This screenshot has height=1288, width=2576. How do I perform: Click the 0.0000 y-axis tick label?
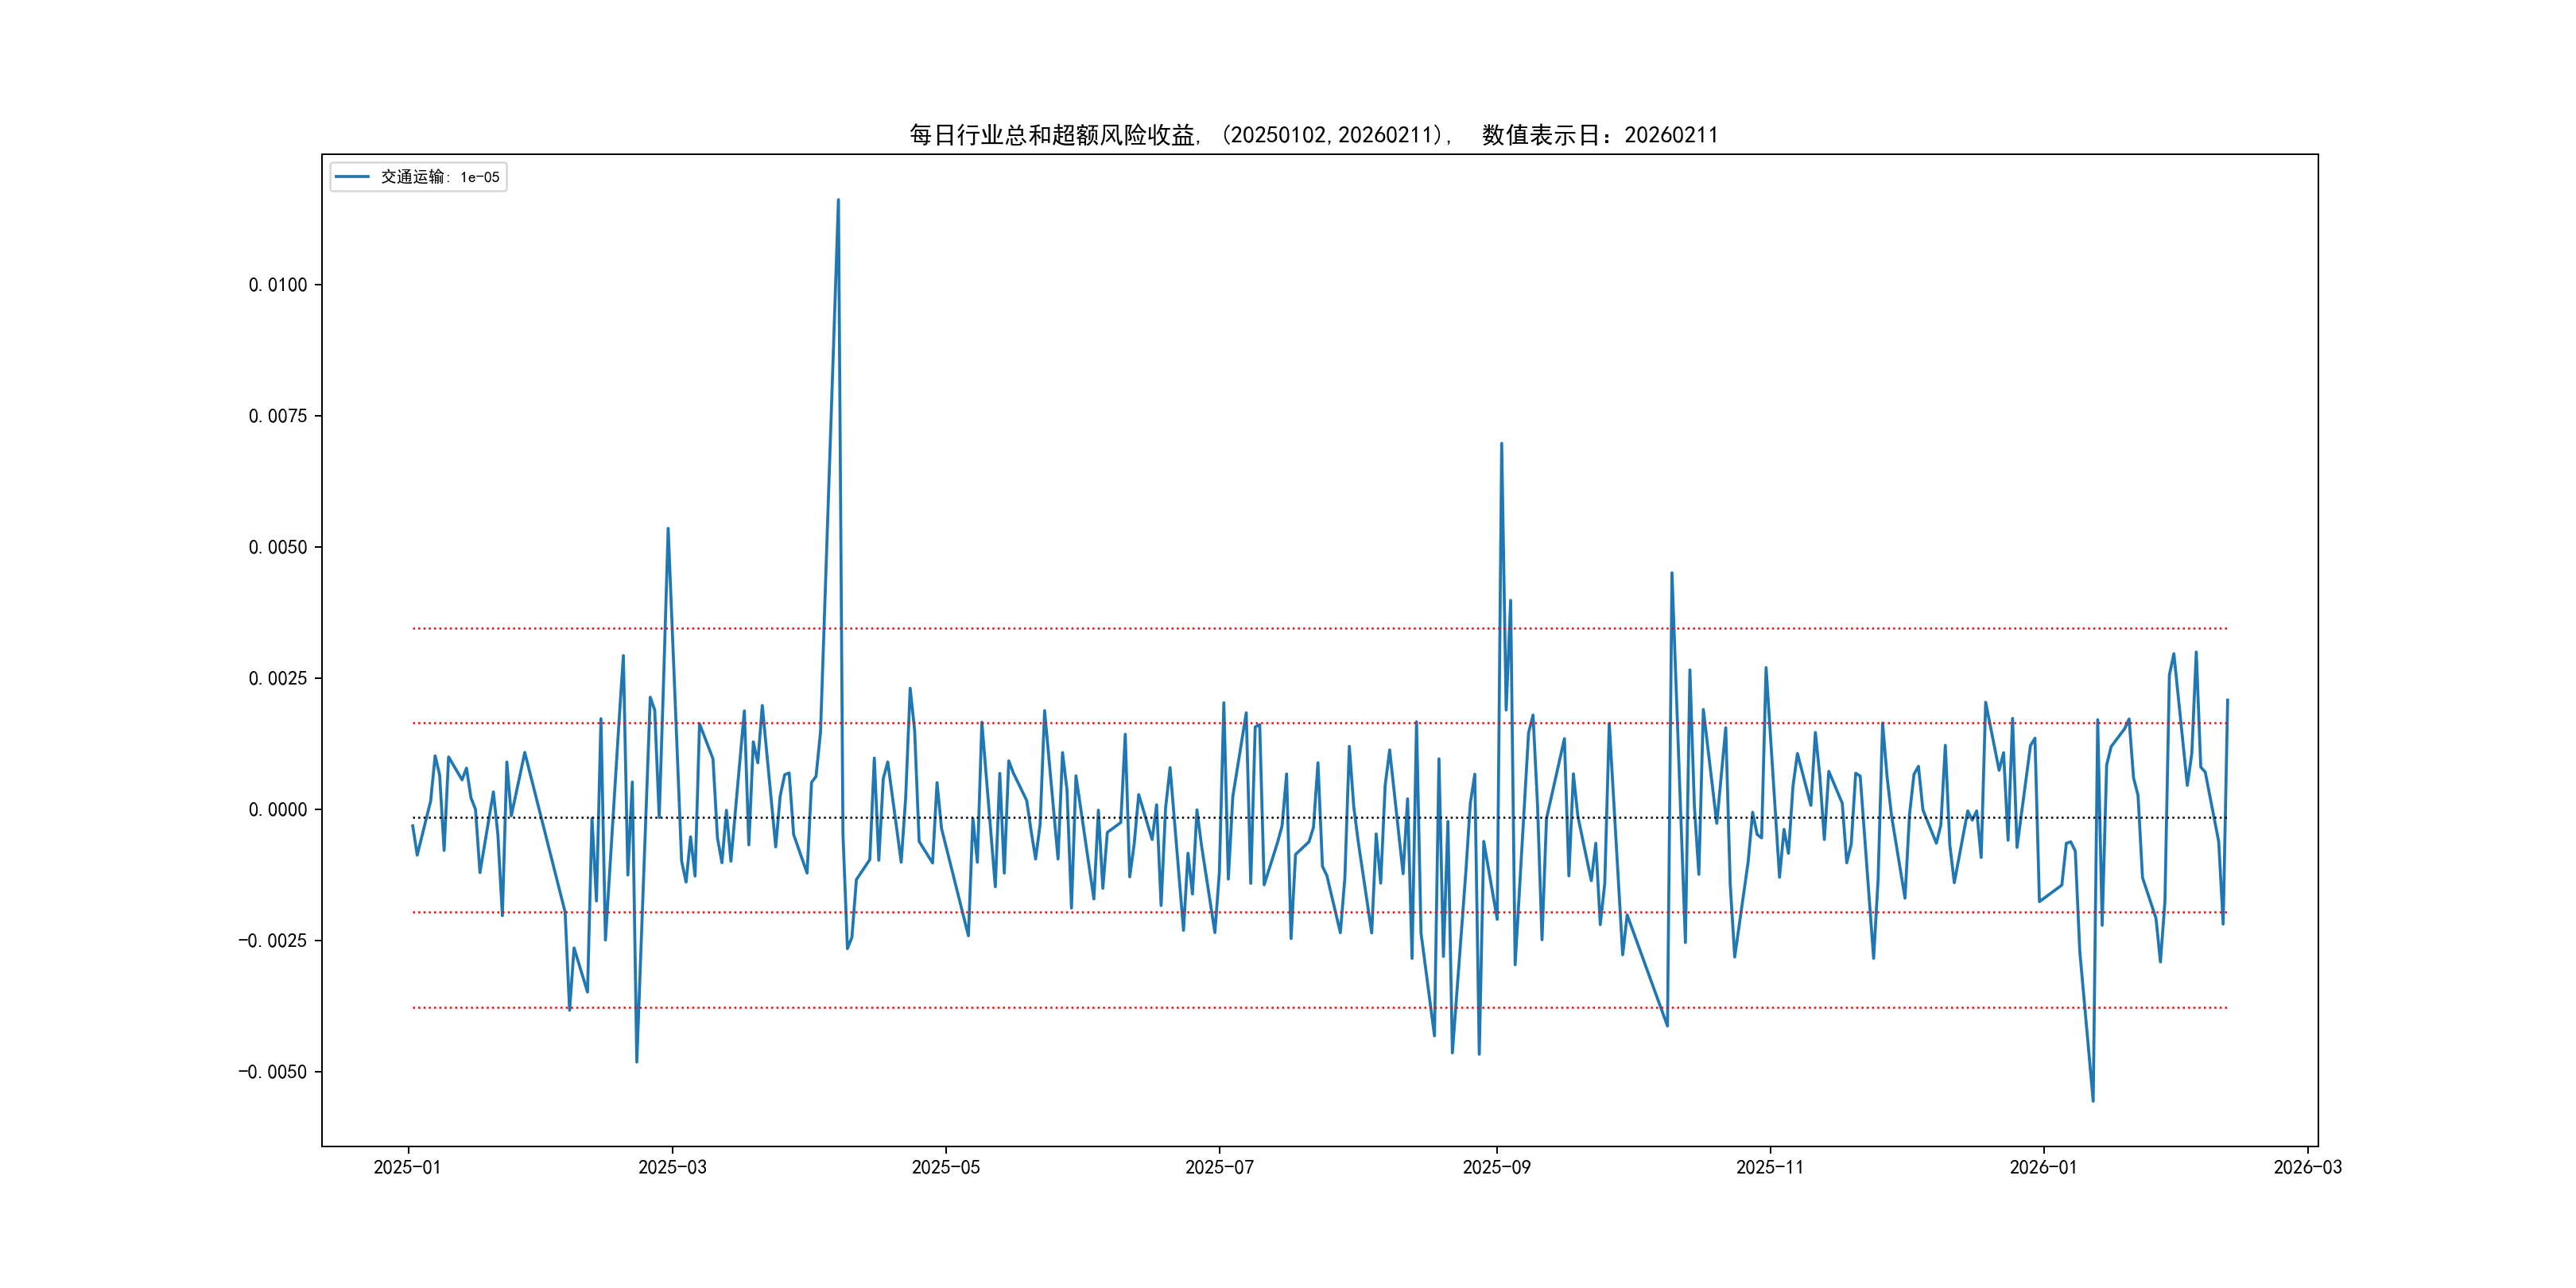point(277,809)
